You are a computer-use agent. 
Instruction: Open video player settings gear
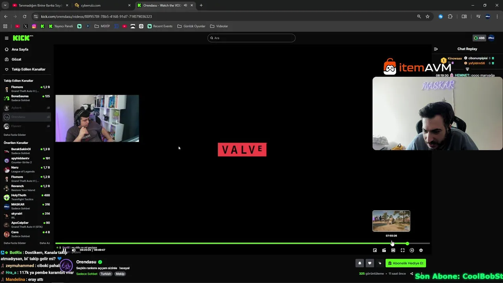(x=421, y=250)
